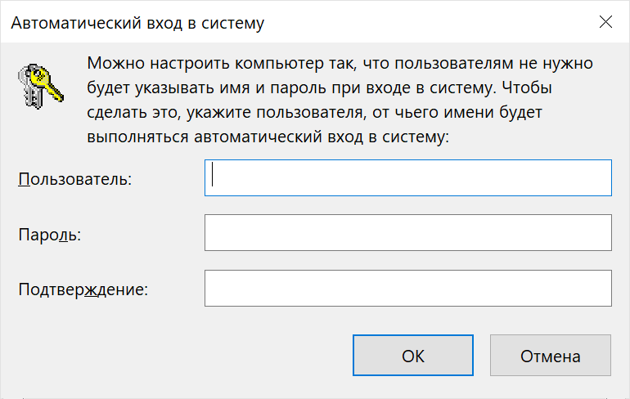This screenshot has width=630, height=399.
Task: Click into the Пароль input box
Action: point(407,233)
